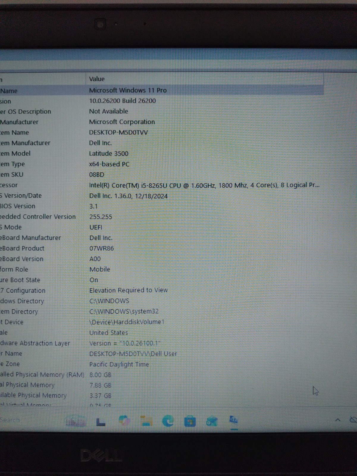
Task: Launch Copilot from the taskbar
Action: pos(124,421)
